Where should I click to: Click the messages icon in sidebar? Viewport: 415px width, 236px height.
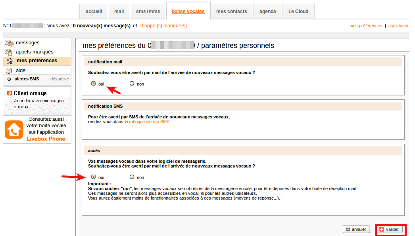click(x=8, y=43)
